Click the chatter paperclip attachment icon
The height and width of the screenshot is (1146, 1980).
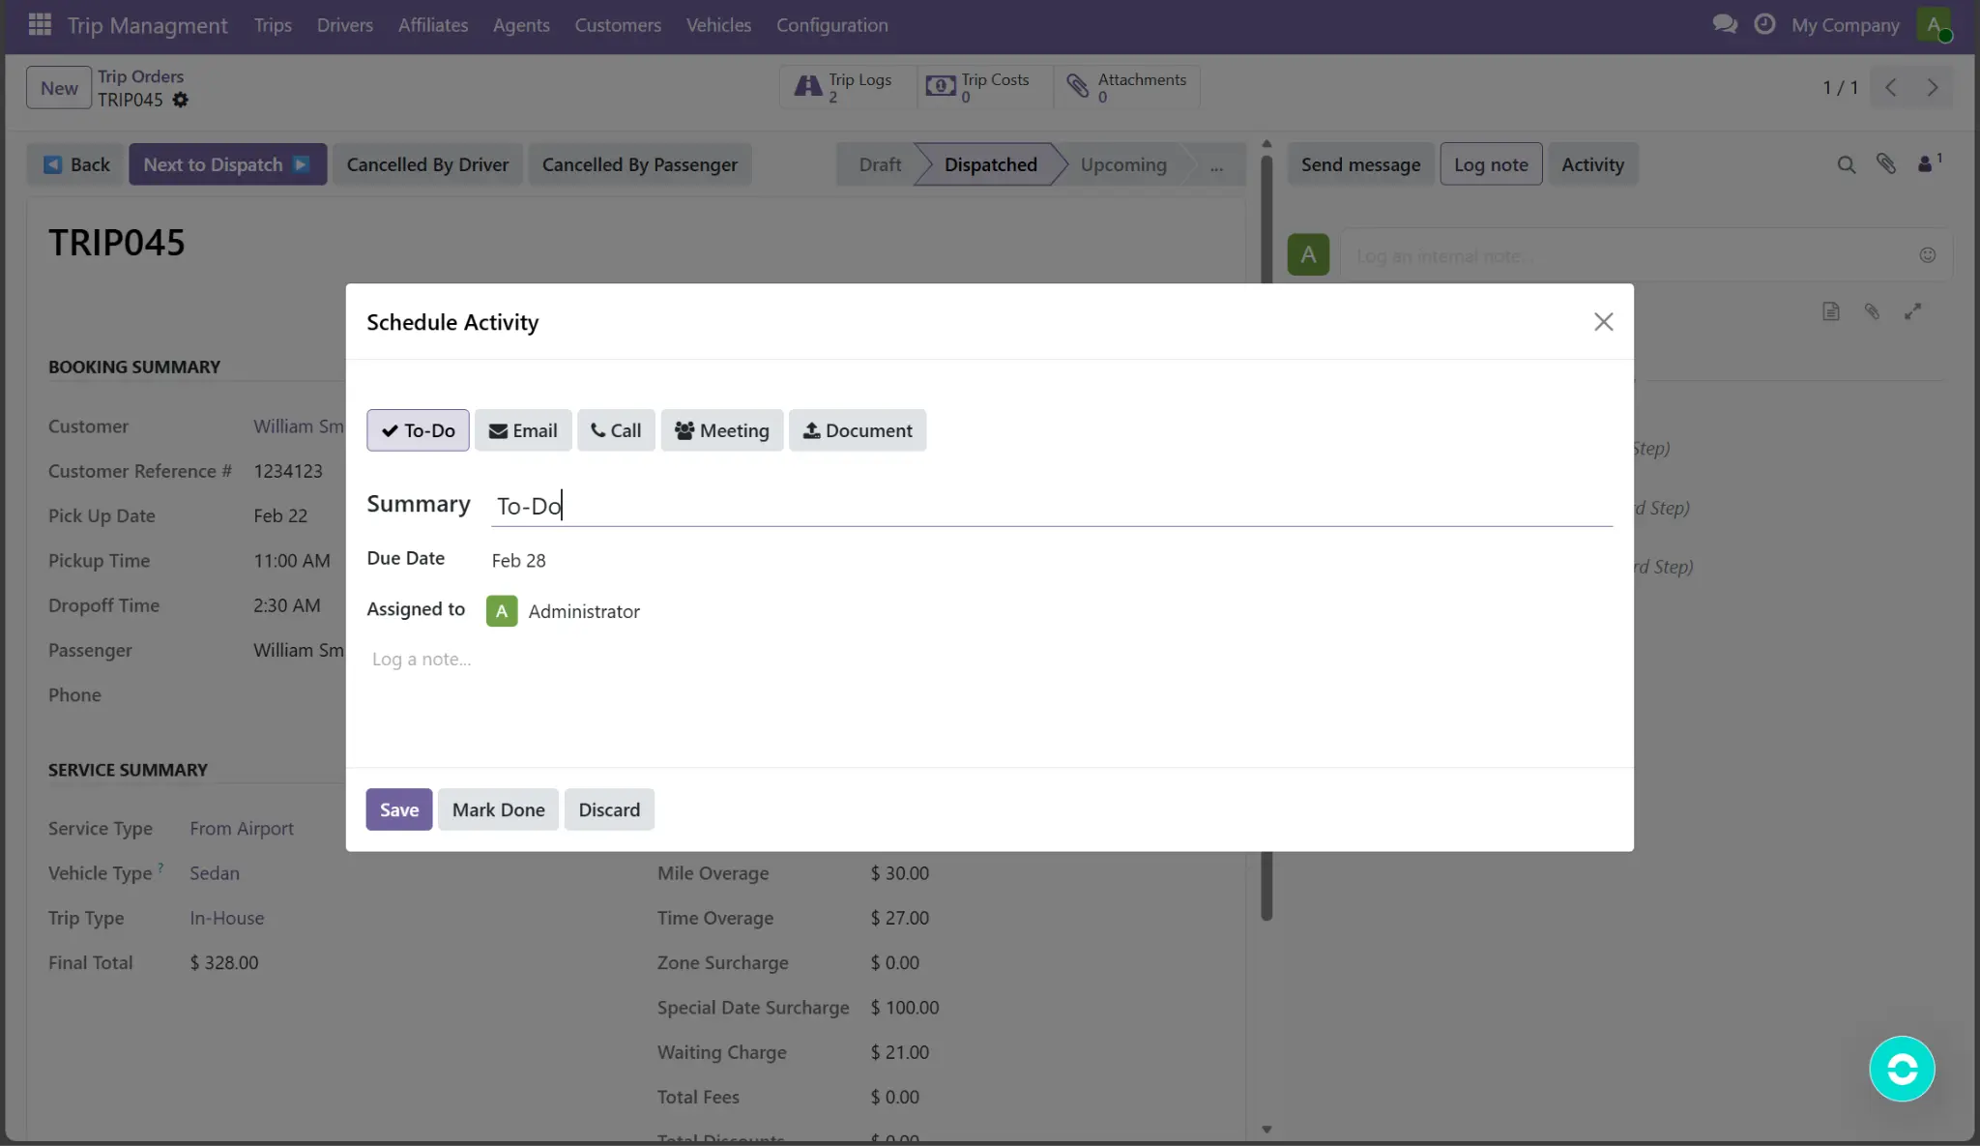(x=1886, y=163)
